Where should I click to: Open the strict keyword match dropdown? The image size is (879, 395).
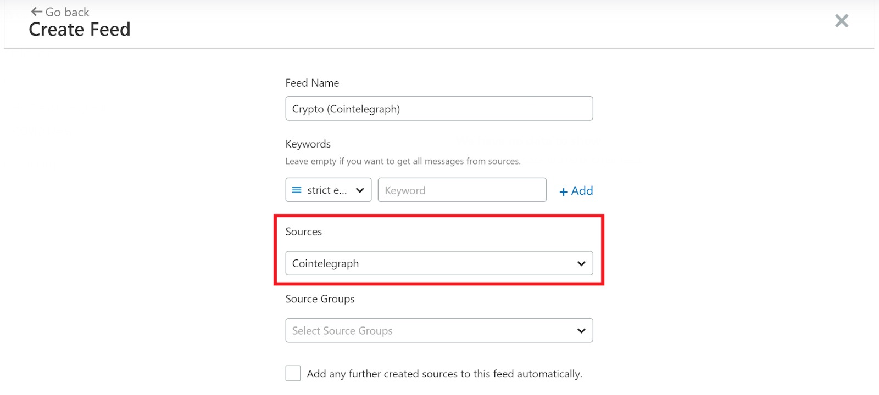329,190
